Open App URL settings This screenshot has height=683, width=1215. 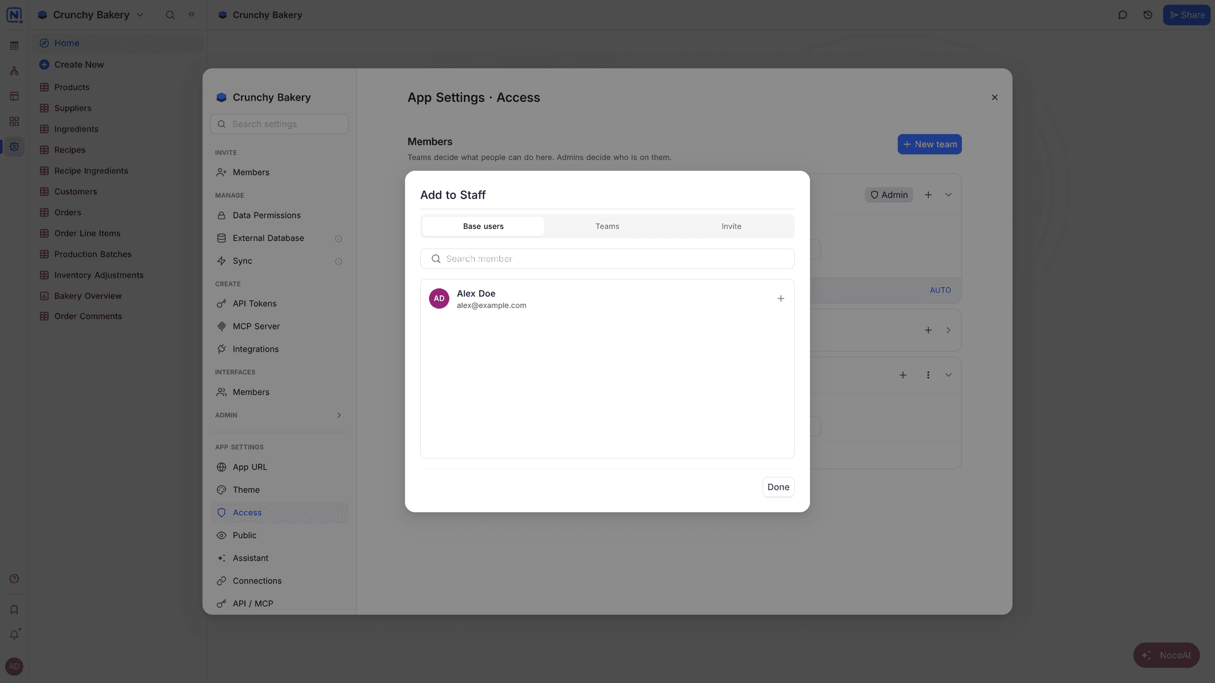click(279, 467)
